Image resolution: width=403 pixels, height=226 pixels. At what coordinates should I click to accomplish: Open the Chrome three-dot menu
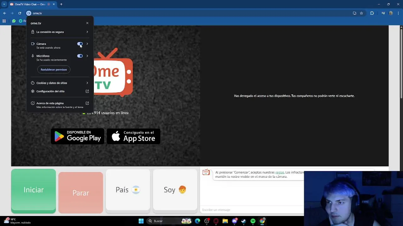click(x=399, y=13)
